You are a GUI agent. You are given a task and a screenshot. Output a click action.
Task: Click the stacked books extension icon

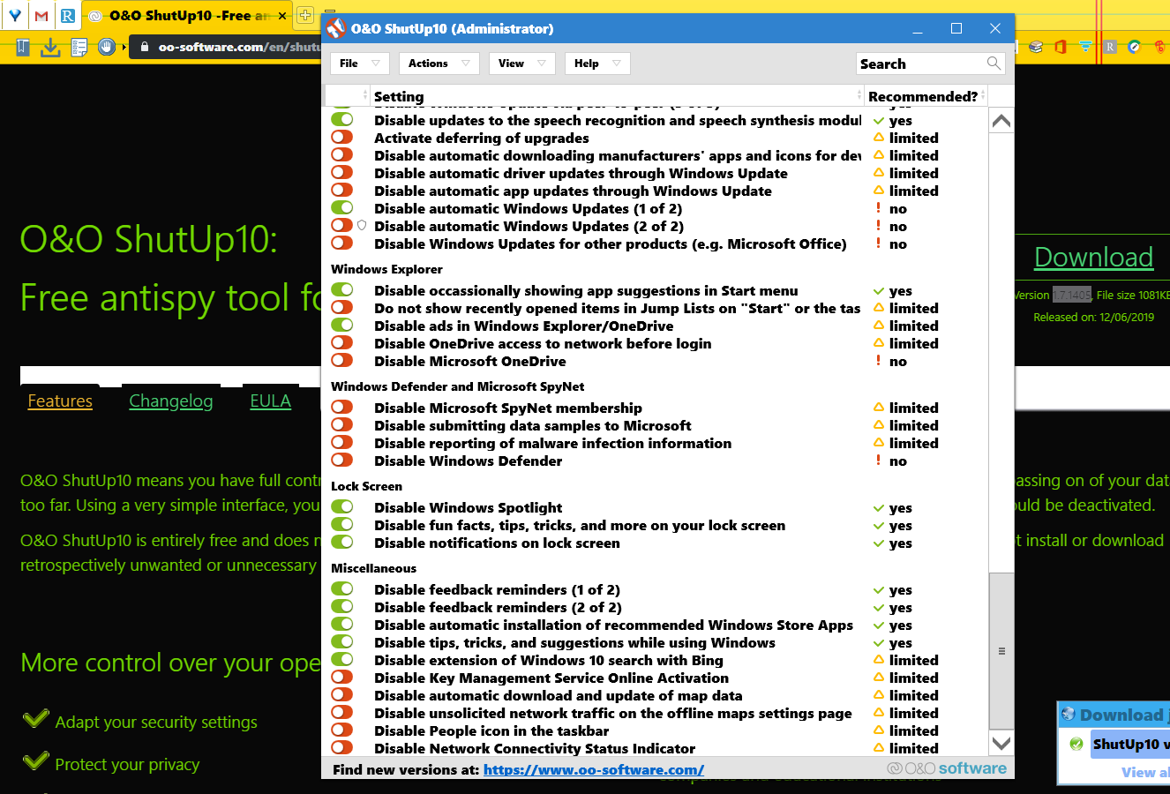coord(1036,47)
